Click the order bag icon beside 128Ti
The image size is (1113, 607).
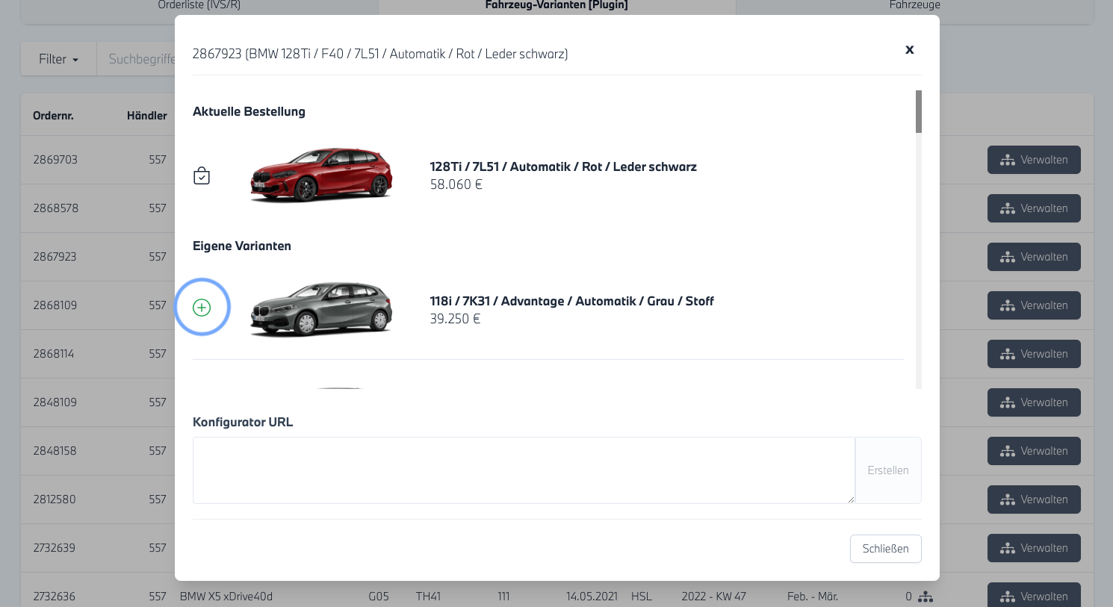pos(202,176)
